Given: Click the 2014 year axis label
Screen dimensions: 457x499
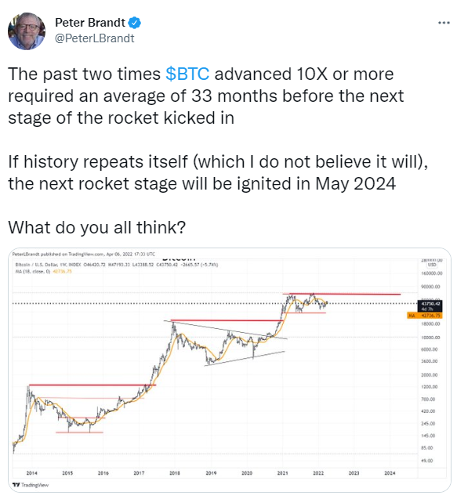Looking at the screenshot, I should click(x=31, y=473).
